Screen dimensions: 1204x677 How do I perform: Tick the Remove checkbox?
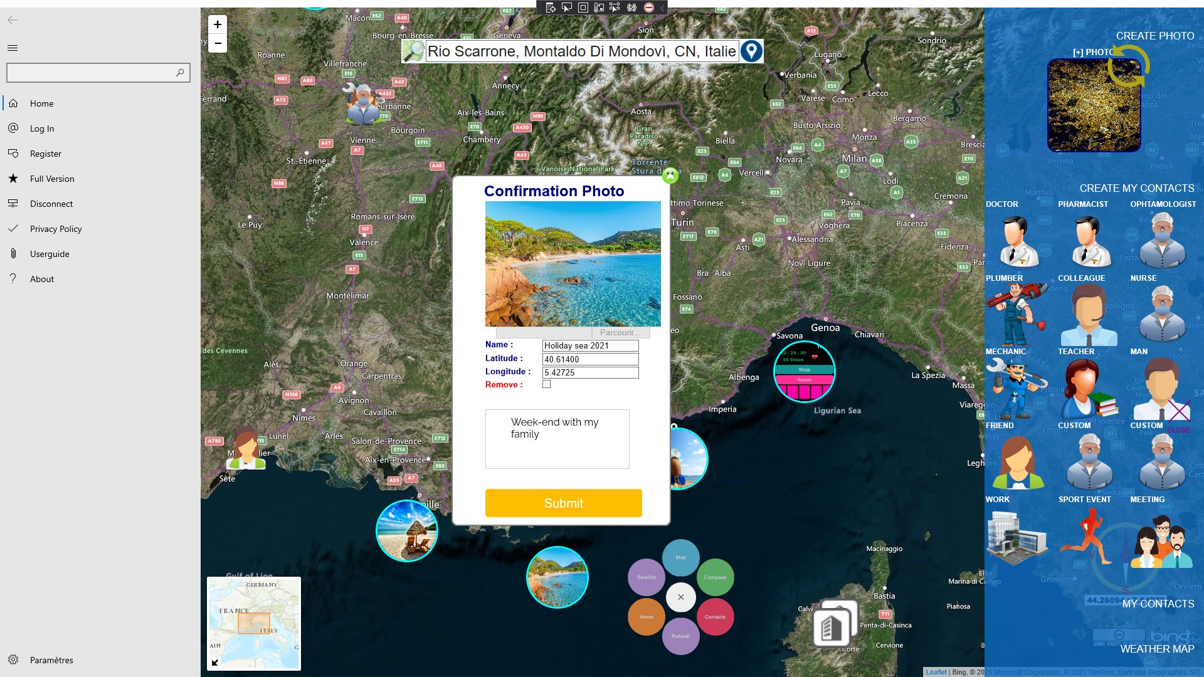click(x=546, y=384)
